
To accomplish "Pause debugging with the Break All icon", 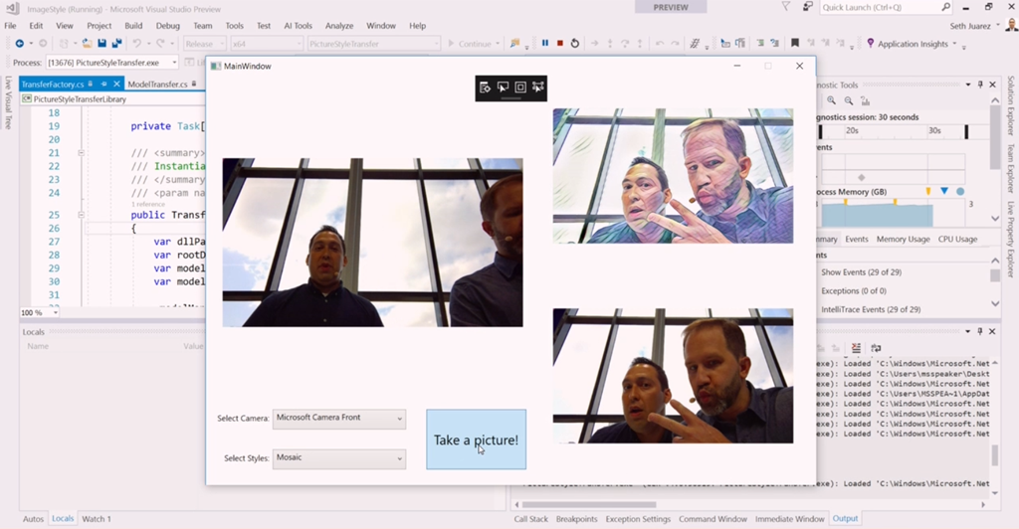I will [544, 44].
